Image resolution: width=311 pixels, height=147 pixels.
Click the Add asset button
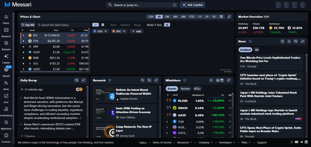click(x=136, y=31)
